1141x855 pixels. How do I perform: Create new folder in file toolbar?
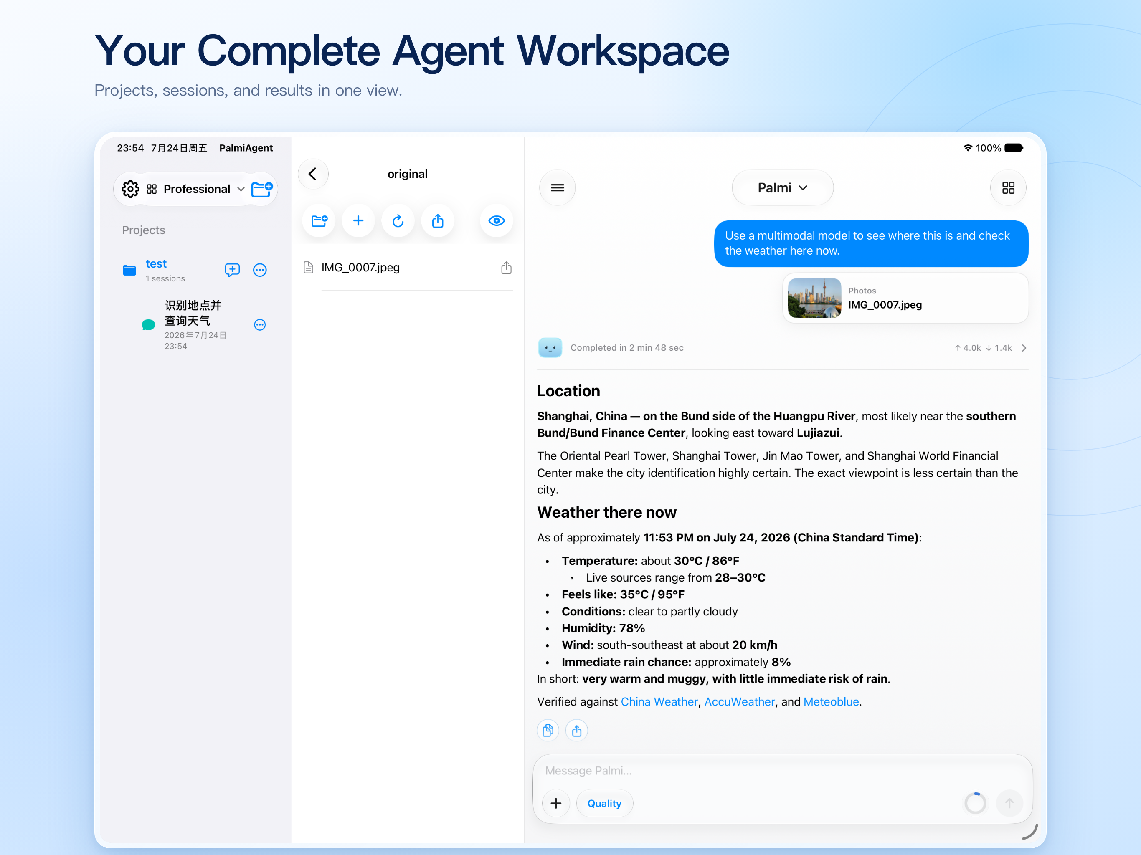[x=319, y=221]
